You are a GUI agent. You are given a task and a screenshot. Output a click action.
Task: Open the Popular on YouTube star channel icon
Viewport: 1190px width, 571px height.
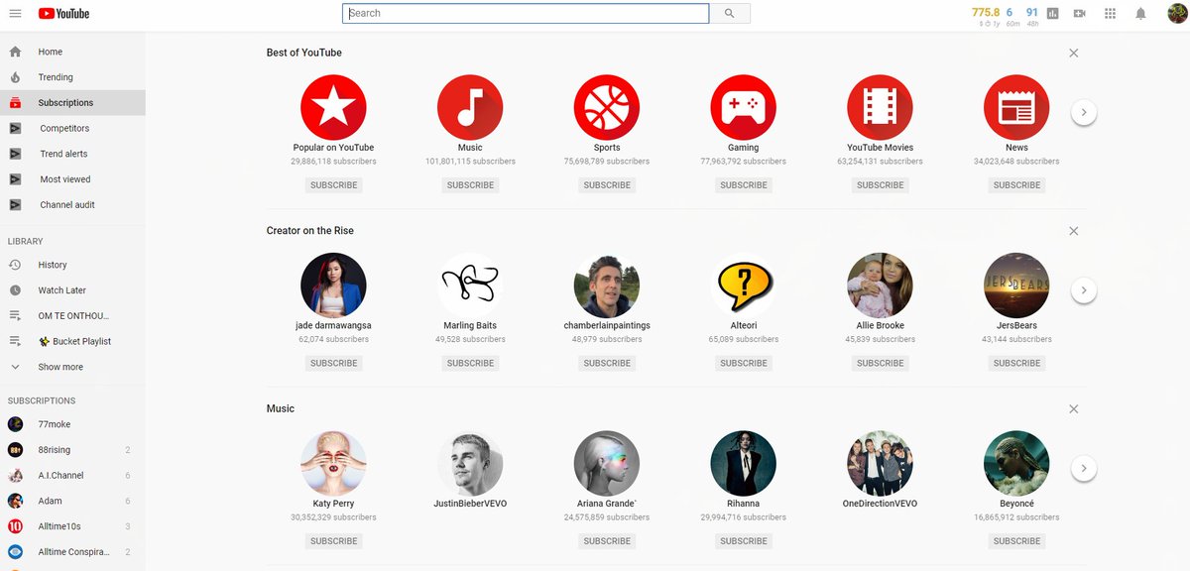[x=333, y=107]
